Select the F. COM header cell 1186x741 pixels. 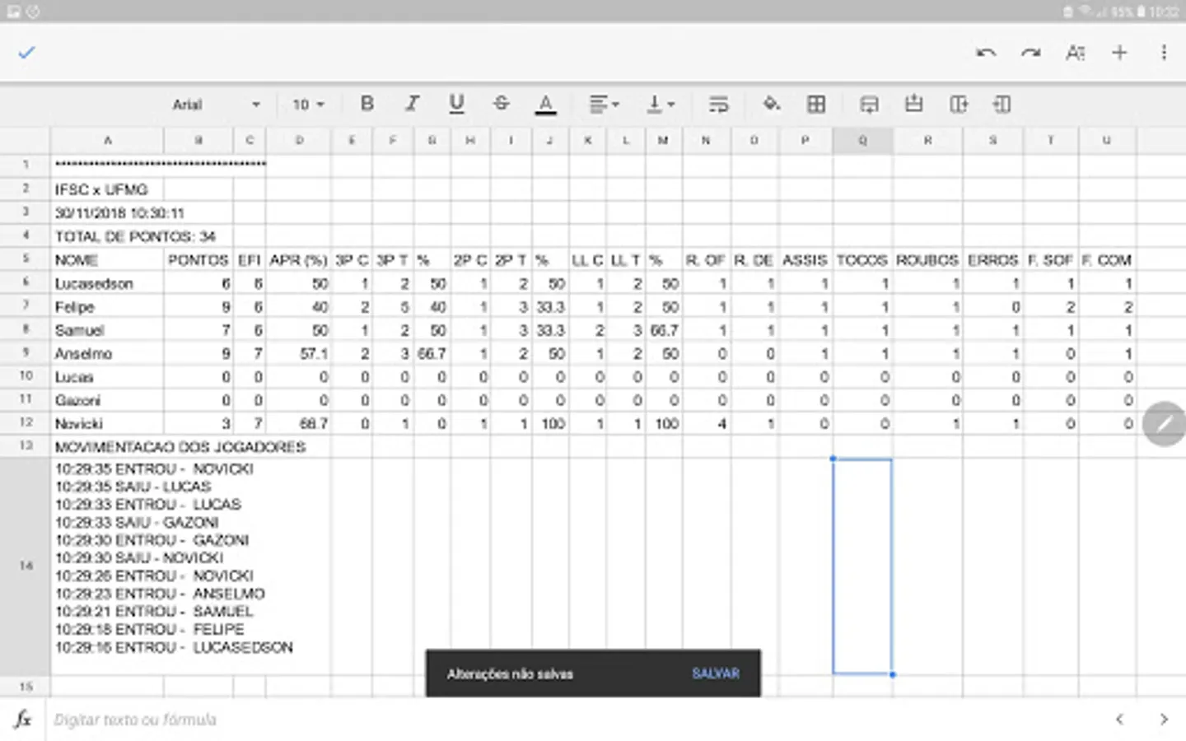1107,260
